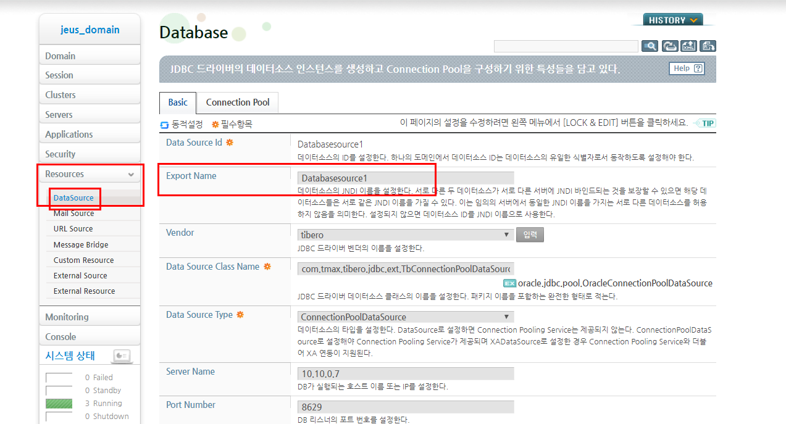Select Custom Resource under Resources
Screen dimensions: 786x424
click(x=84, y=260)
